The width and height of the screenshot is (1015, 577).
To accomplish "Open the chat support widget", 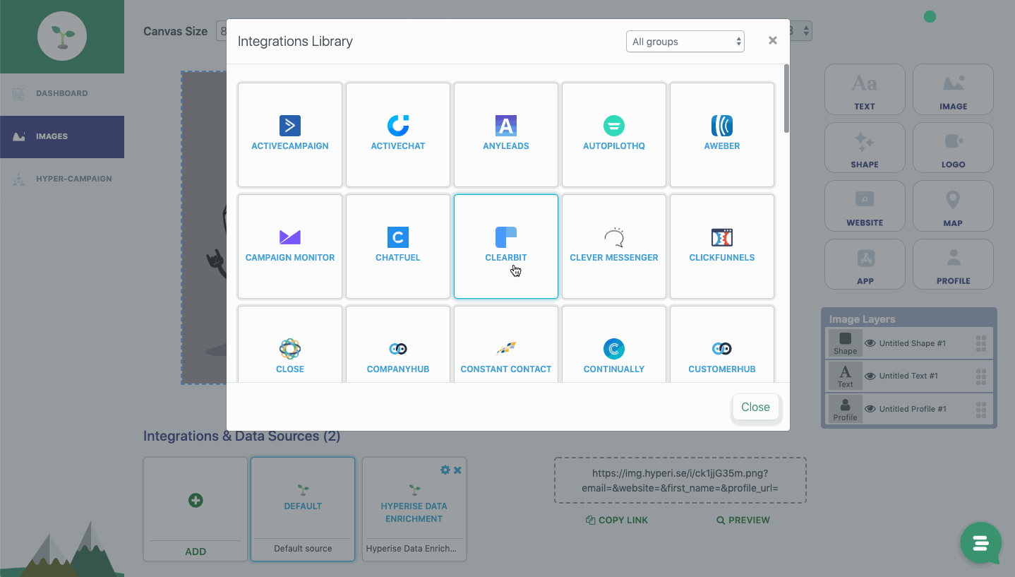I will [980, 542].
